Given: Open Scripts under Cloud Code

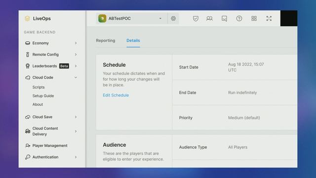Looking at the screenshot, I should tap(39, 87).
